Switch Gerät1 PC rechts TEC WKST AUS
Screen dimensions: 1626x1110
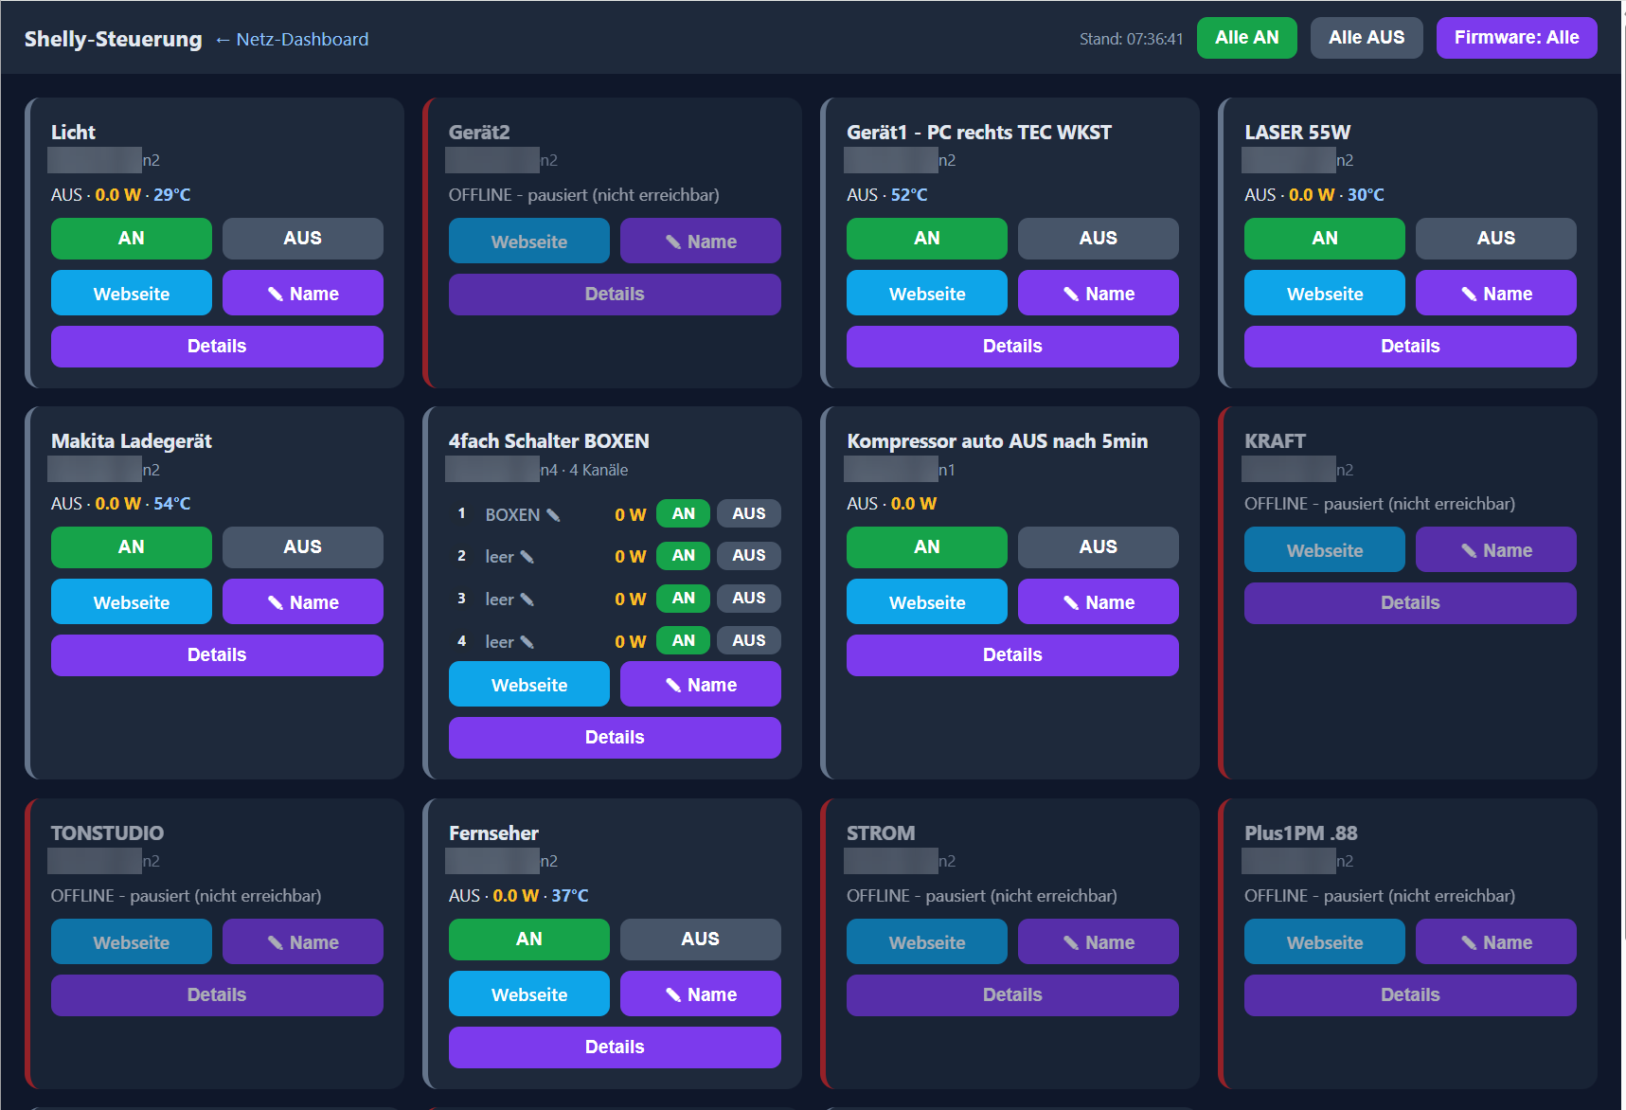(x=1099, y=239)
